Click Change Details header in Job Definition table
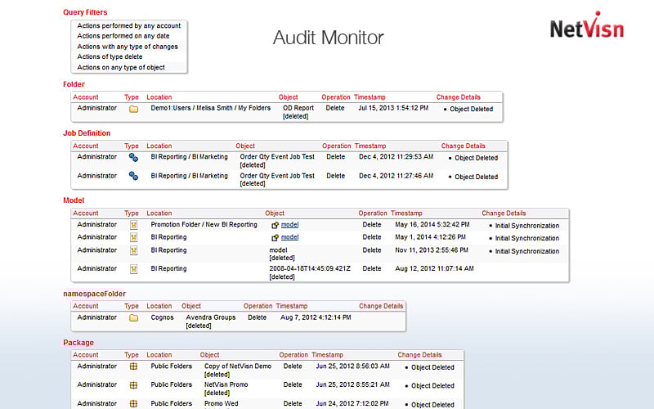The height and width of the screenshot is (409, 654). [464, 146]
